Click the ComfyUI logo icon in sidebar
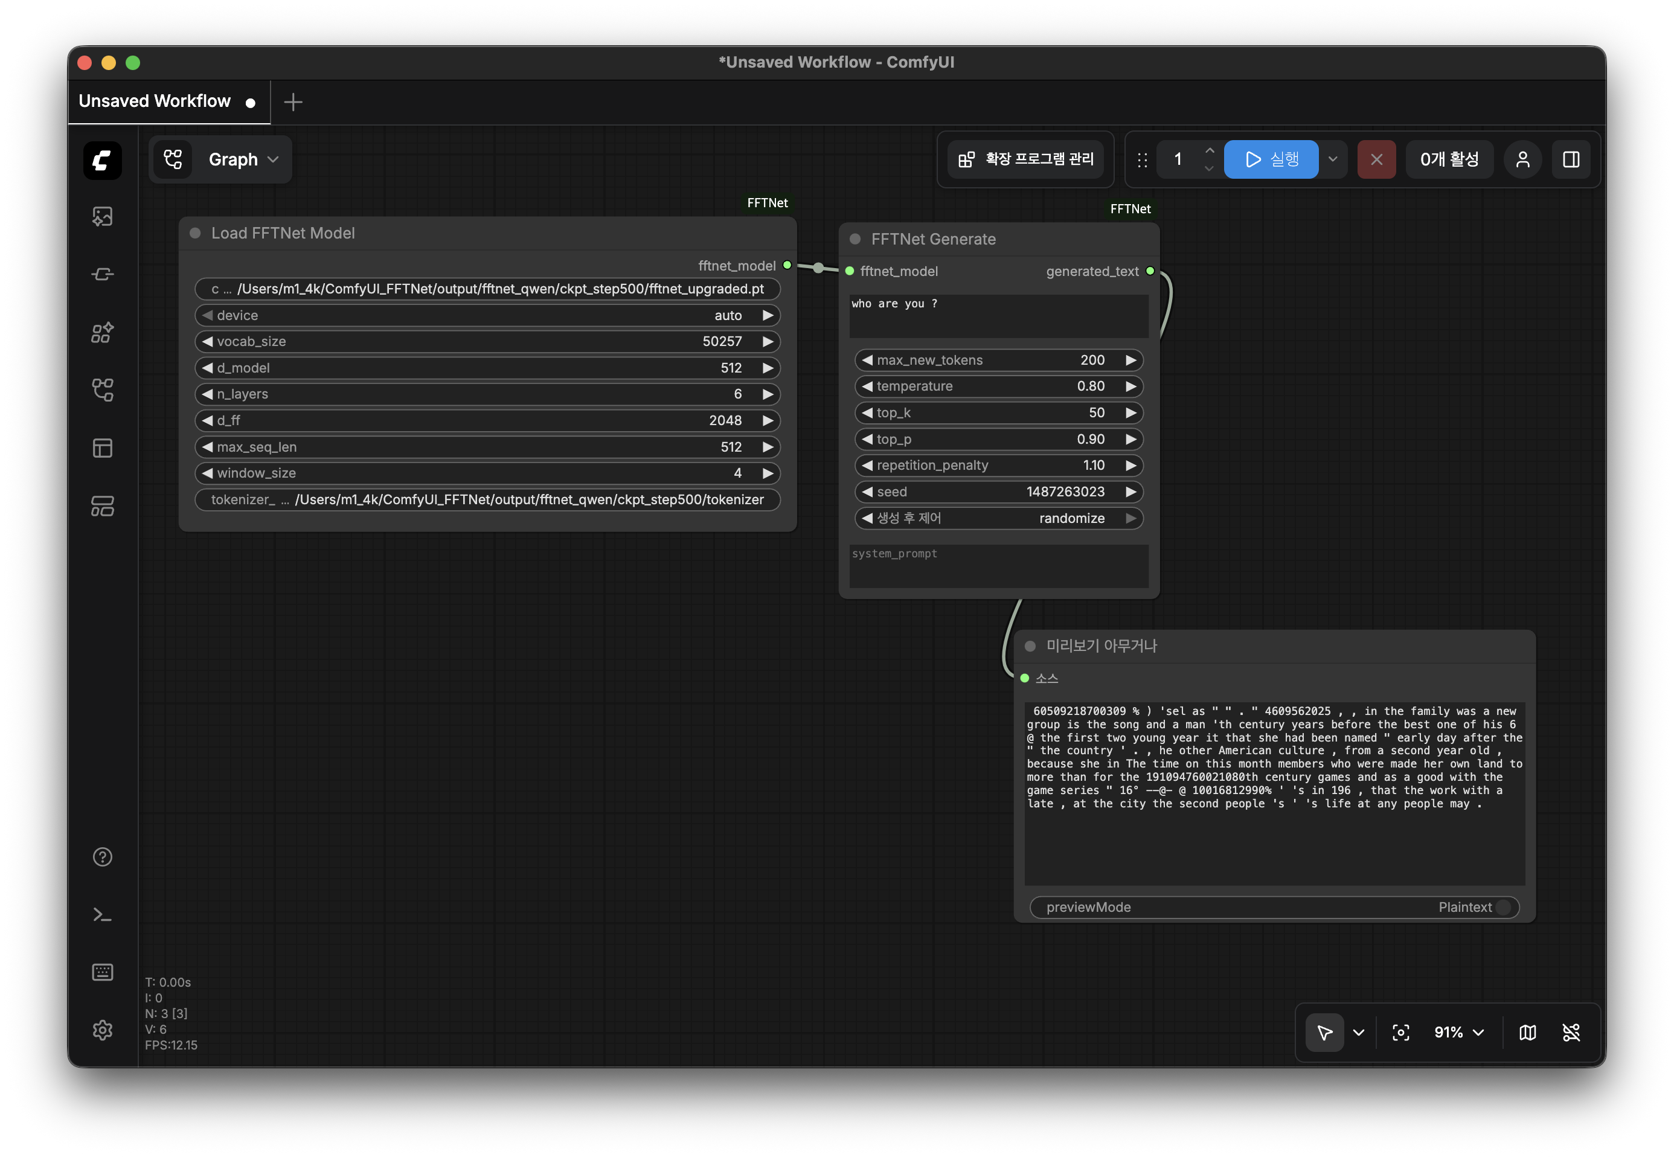 point(102,160)
